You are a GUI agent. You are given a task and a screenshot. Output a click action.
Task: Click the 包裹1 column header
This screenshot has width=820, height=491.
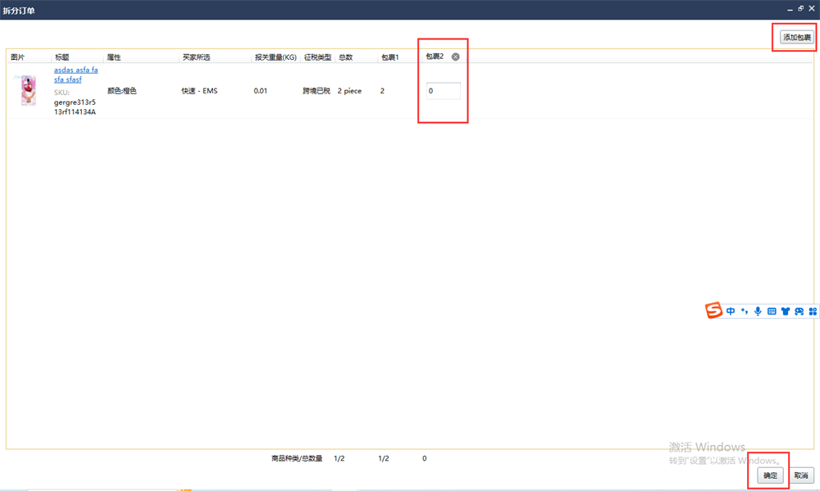click(389, 57)
